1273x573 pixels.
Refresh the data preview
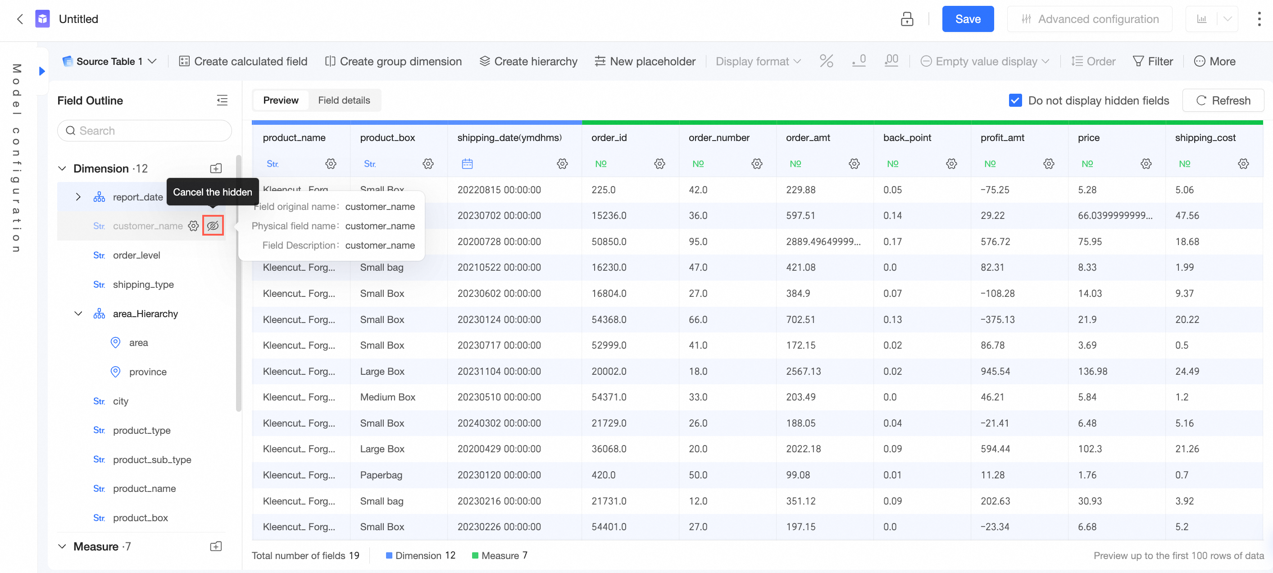point(1223,100)
